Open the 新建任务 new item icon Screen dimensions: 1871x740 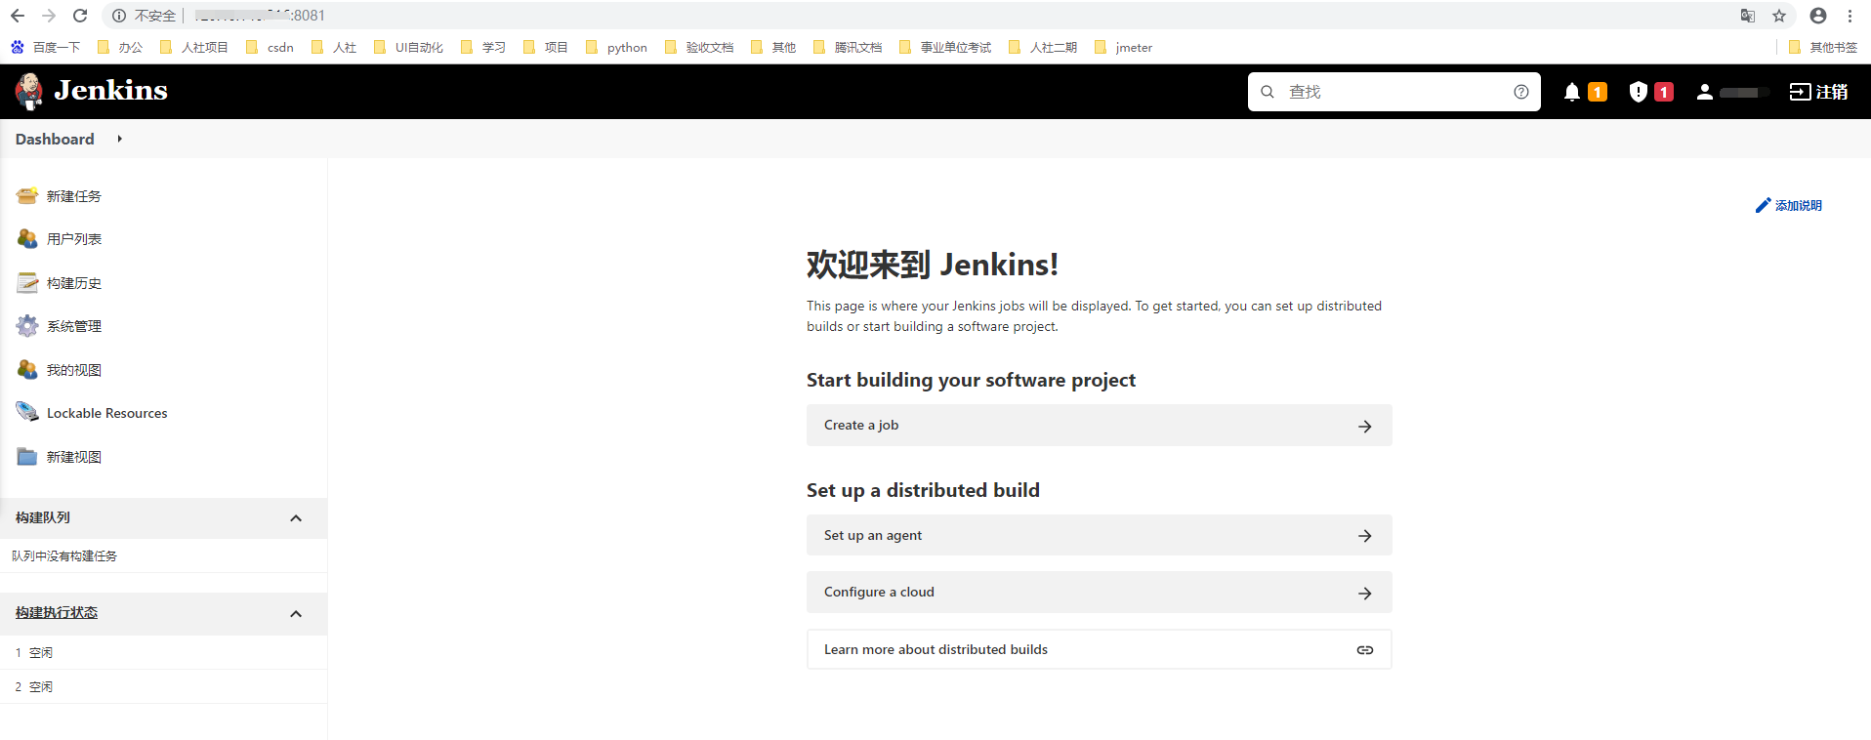[x=27, y=196]
